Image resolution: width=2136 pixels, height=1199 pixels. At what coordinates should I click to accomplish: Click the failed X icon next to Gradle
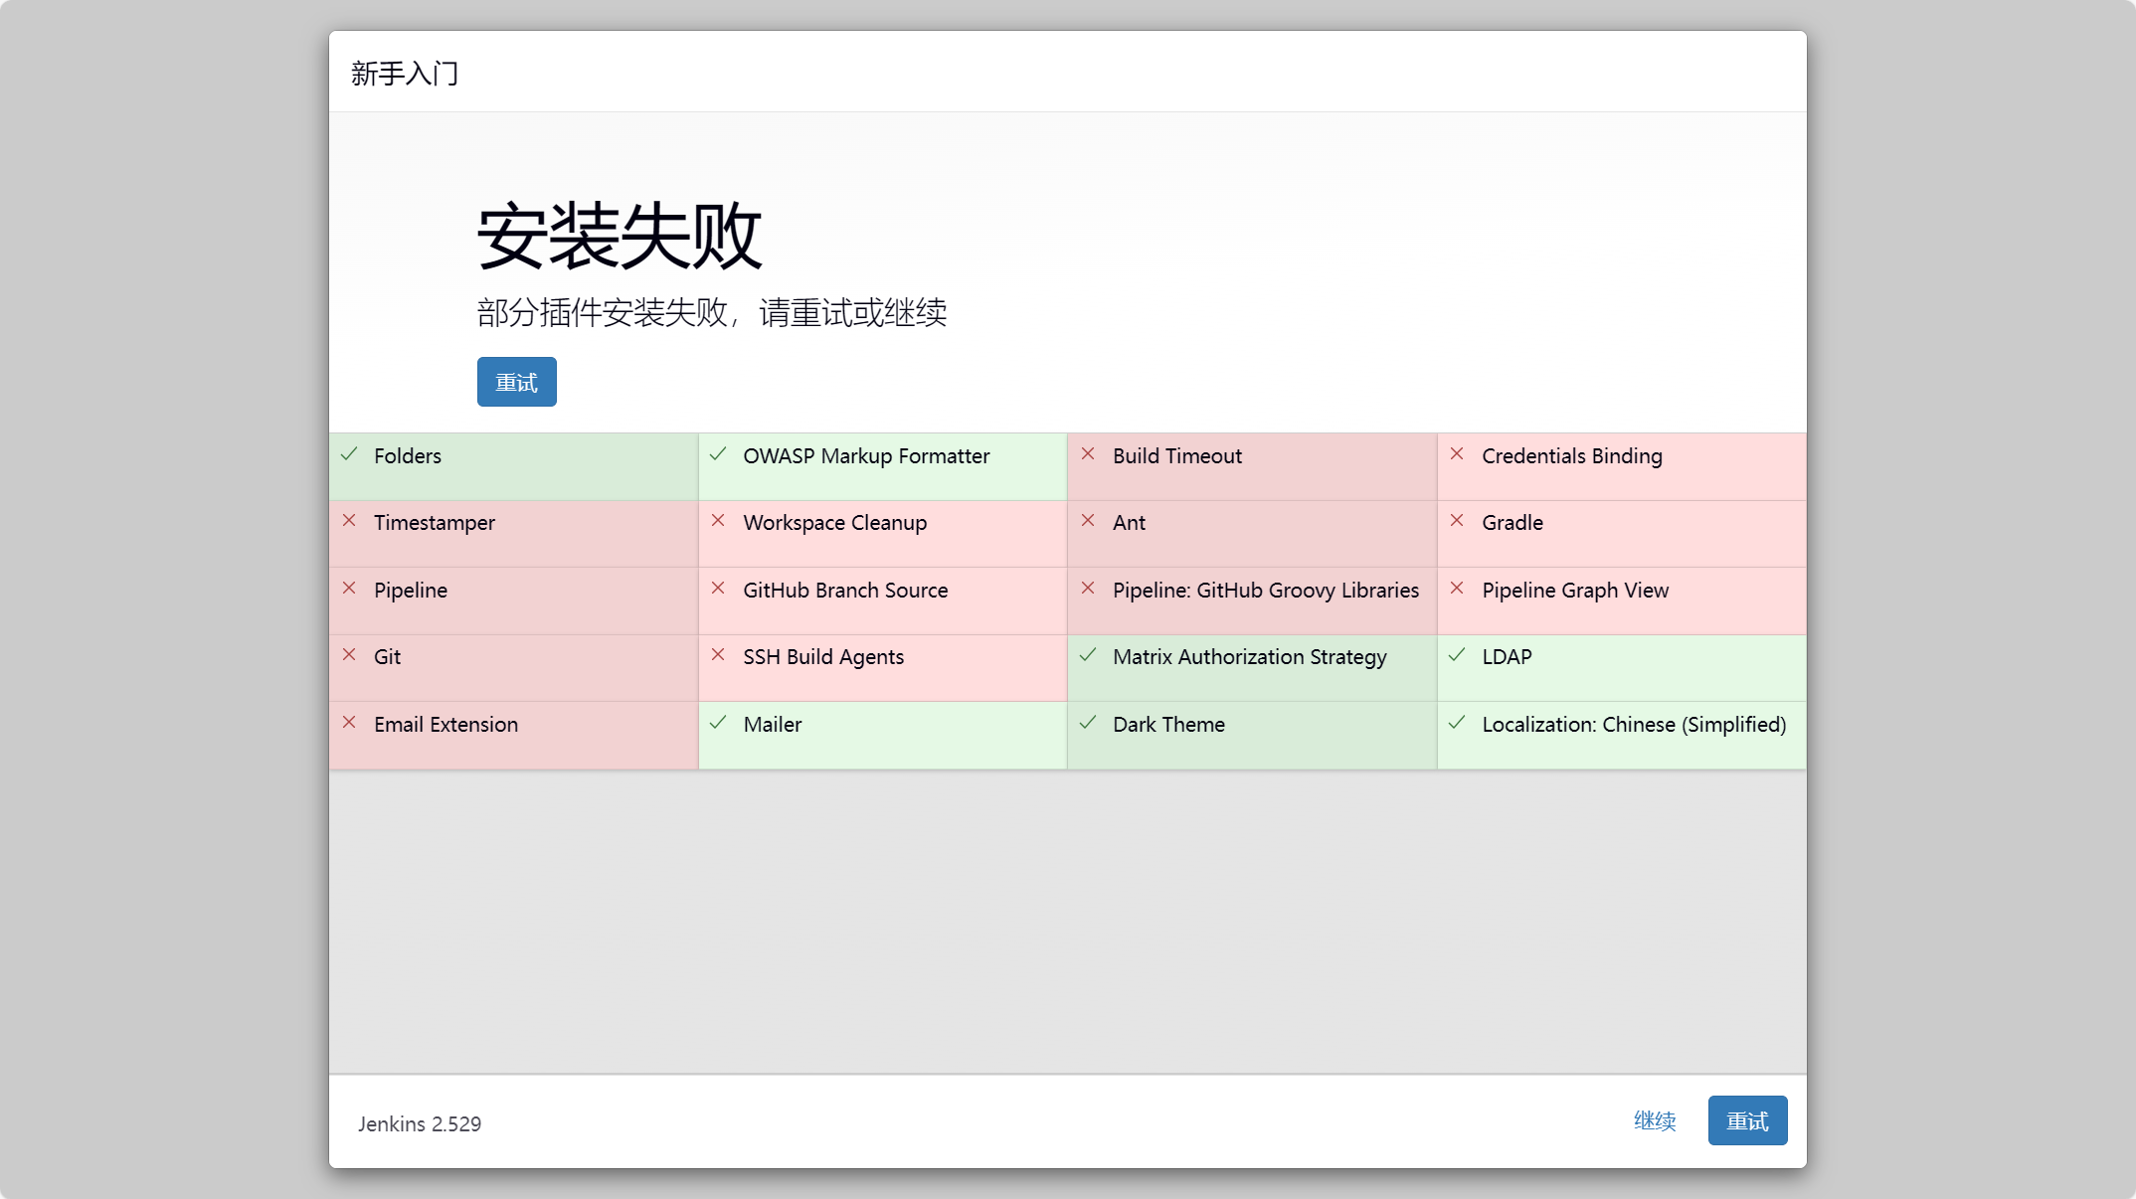[x=1457, y=521]
